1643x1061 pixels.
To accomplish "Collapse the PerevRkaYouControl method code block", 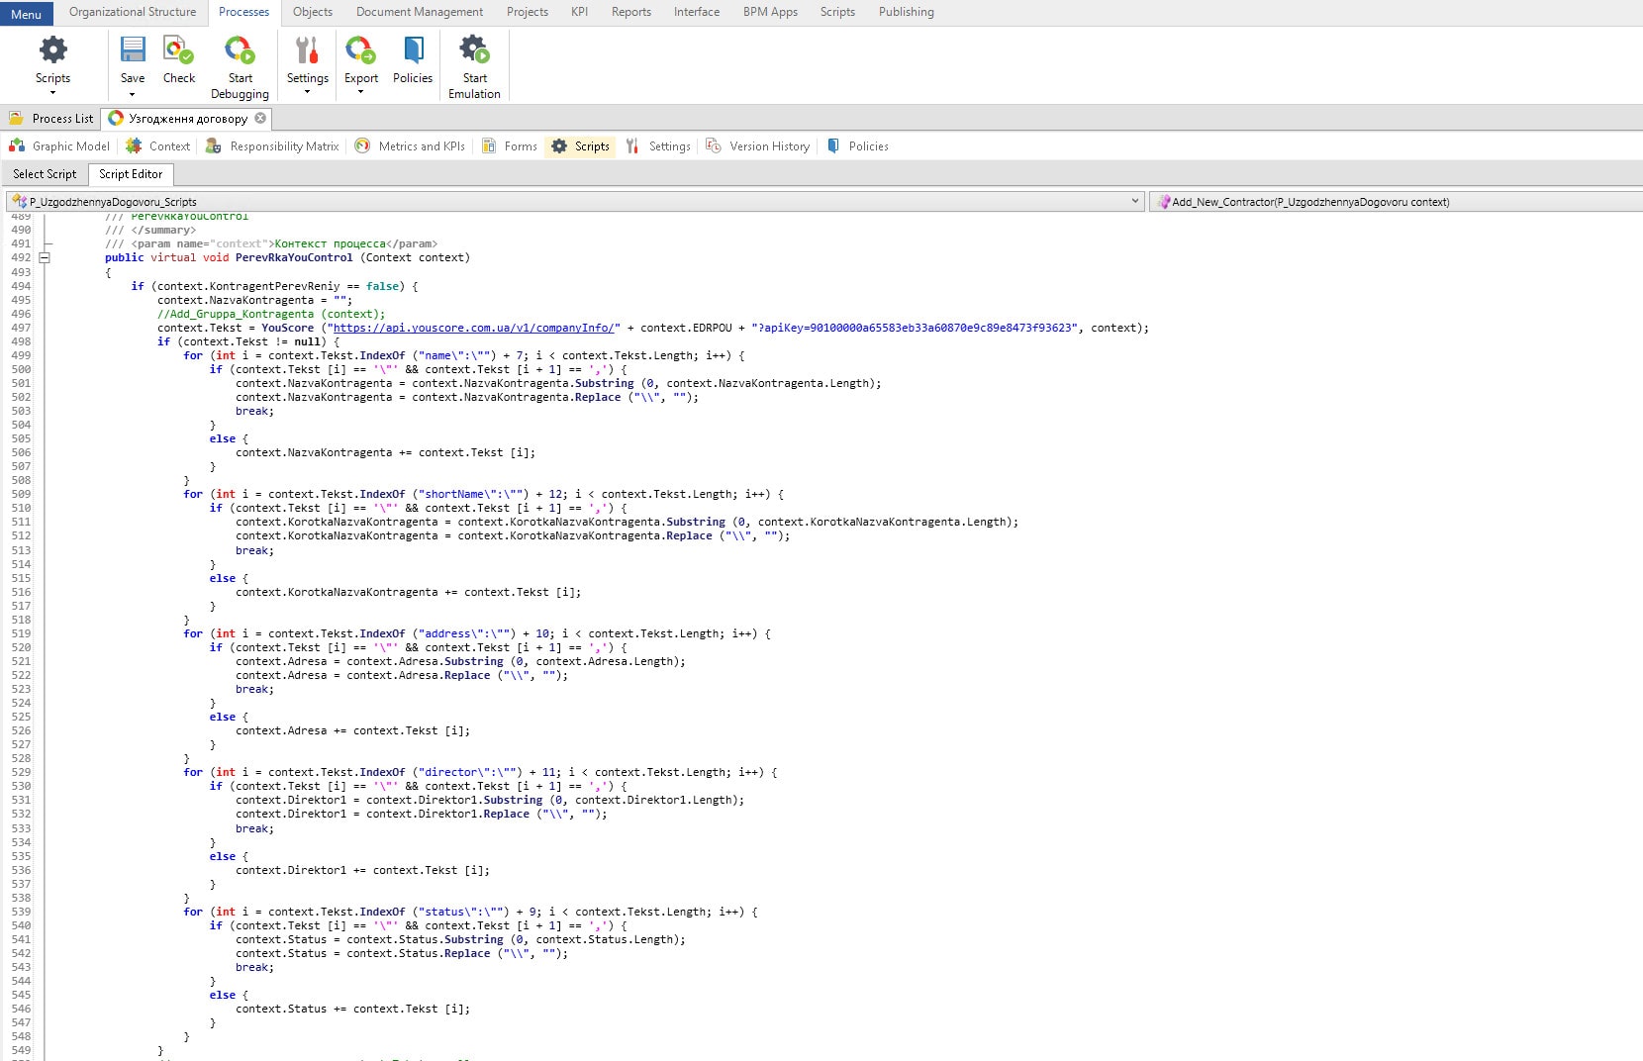I will click(x=45, y=257).
